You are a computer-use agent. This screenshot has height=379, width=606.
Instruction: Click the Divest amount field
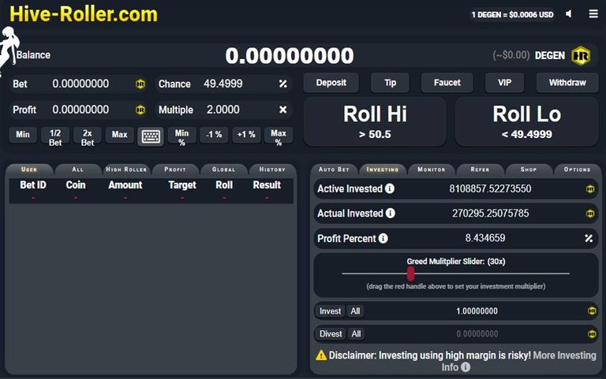(x=477, y=334)
